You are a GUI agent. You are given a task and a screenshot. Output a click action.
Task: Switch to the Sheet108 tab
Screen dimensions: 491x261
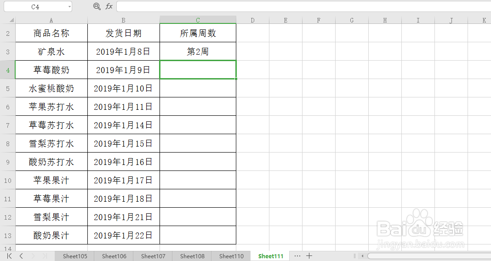pyautogui.click(x=192, y=256)
